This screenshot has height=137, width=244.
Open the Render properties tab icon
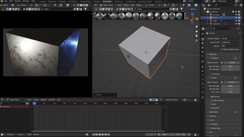click(202, 39)
